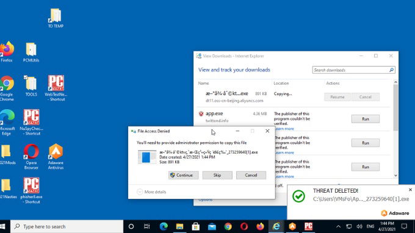Viewport: 415px width, 233px height.
Task: Click the Actions column header
Action: [x=333, y=83]
